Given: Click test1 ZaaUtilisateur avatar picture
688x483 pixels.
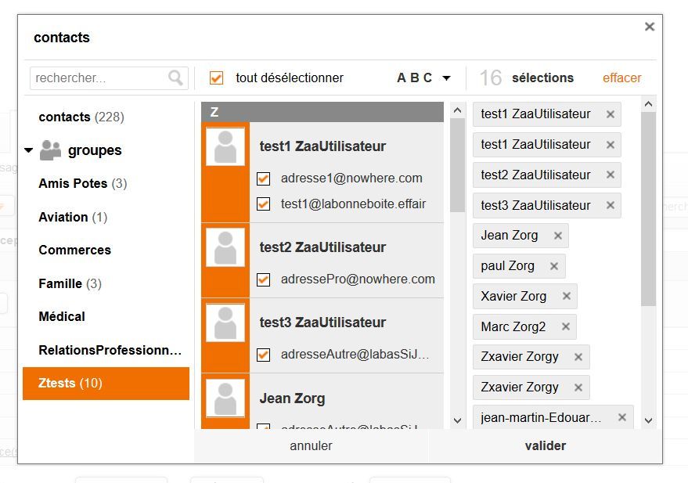Looking at the screenshot, I should pyautogui.click(x=225, y=146).
